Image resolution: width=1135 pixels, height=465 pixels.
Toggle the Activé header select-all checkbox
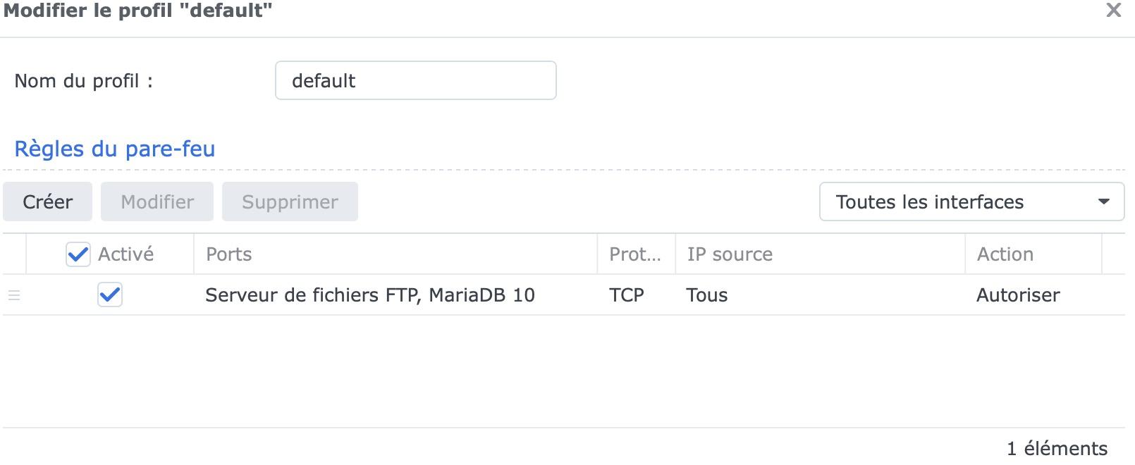78,254
